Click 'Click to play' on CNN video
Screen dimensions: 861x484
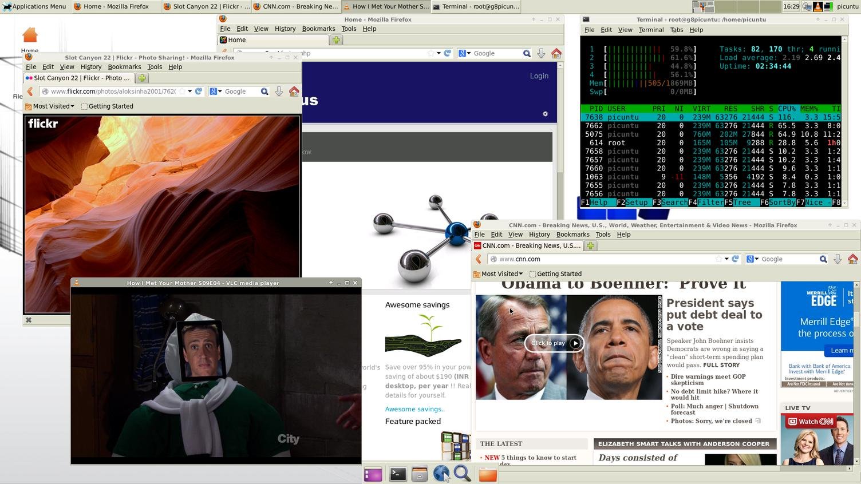click(554, 343)
